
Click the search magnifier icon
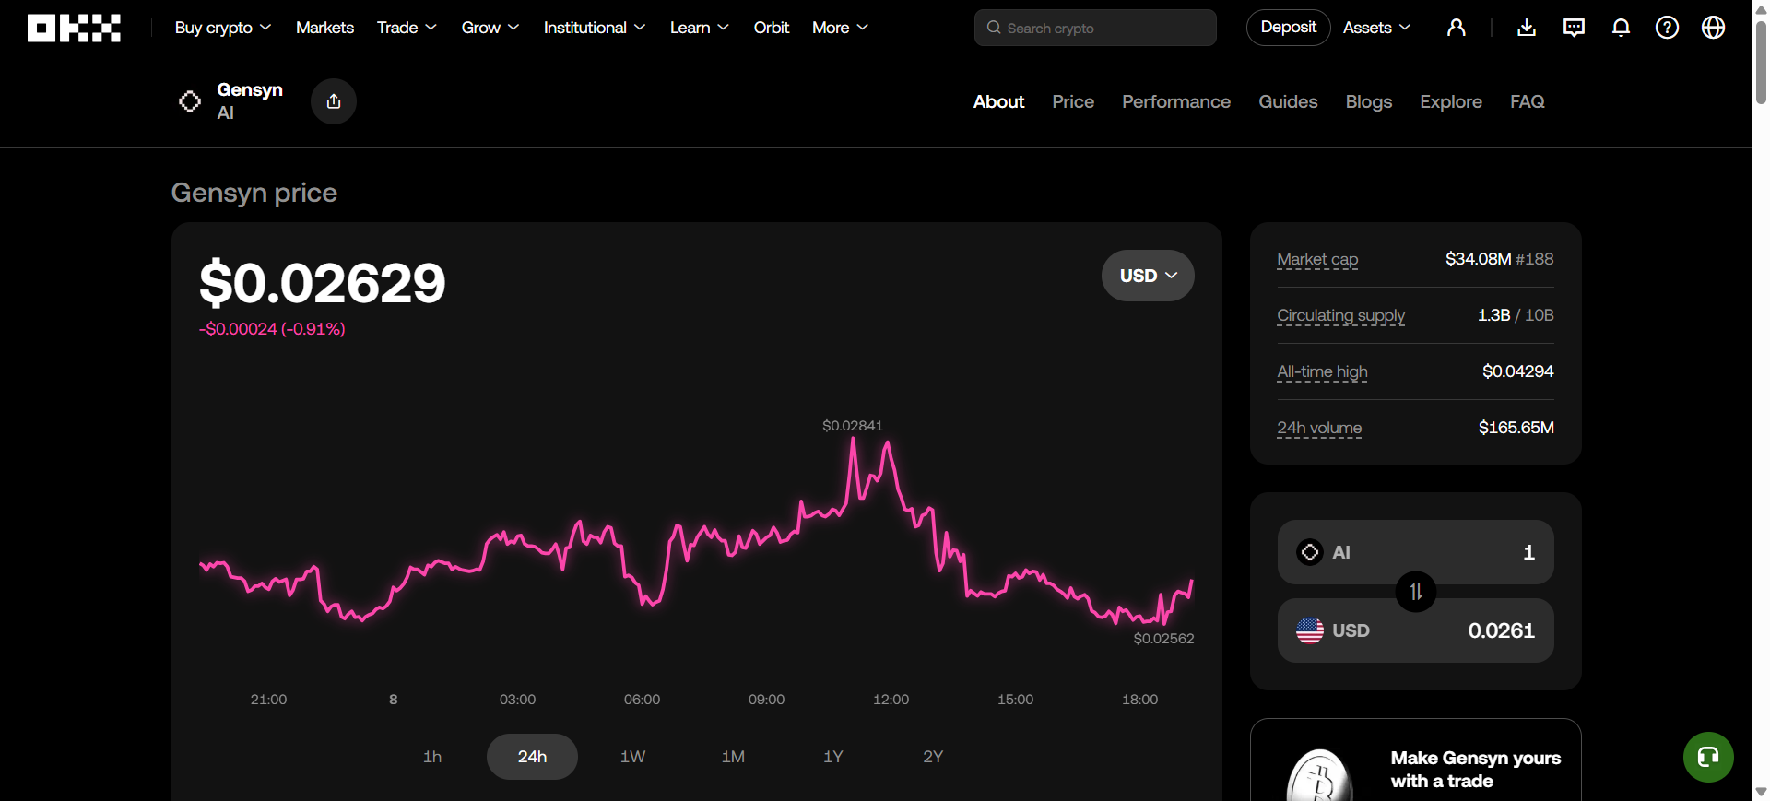click(x=994, y=28)
